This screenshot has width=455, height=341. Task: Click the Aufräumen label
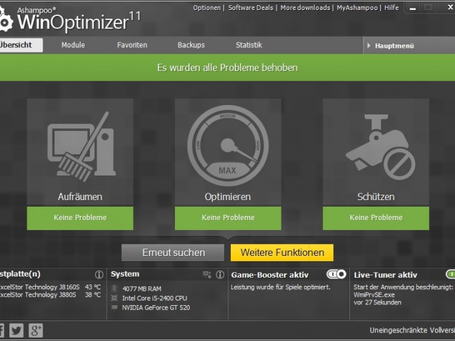pos(80,197)
